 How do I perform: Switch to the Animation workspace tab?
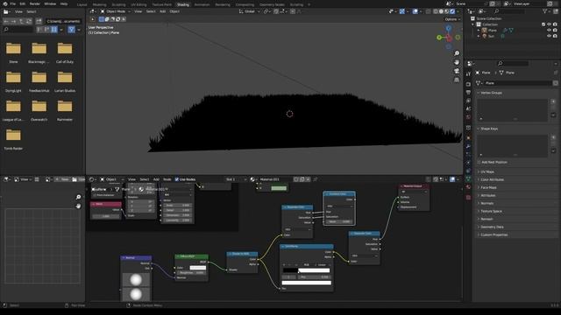click(202, 4)
